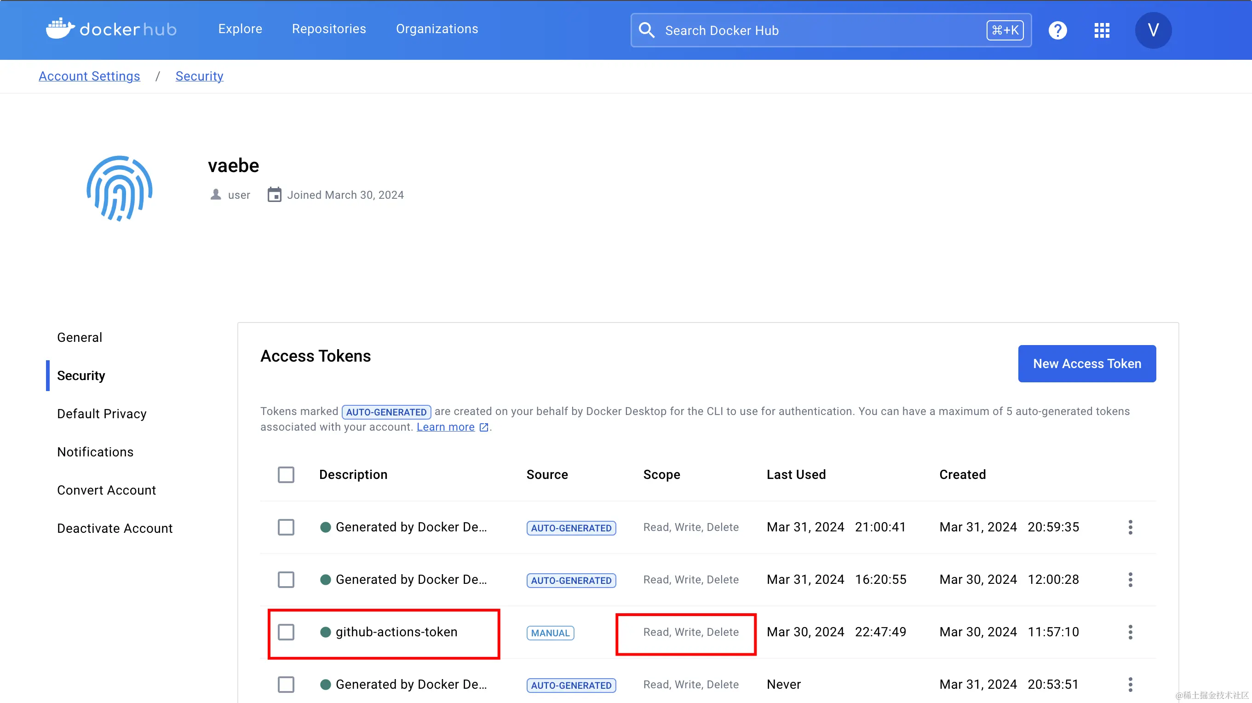Viewport: 1252px width, 703px height.
Task: Click the Source column header
Action: [x=547, y=474]
